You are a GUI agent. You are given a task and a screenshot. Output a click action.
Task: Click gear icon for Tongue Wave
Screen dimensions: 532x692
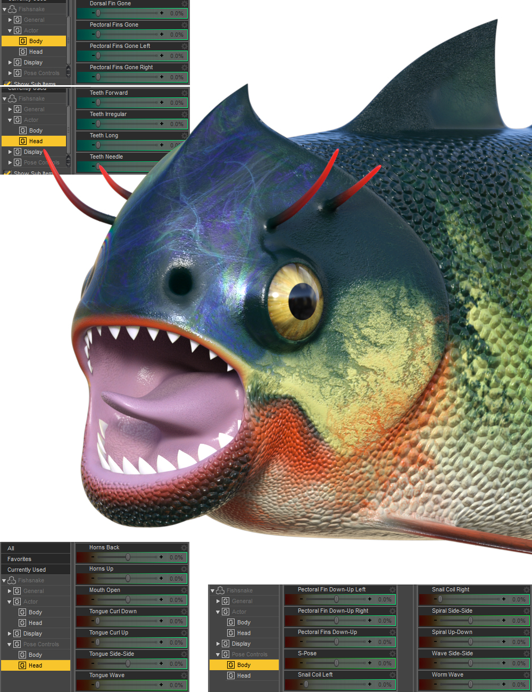[184, 675]
